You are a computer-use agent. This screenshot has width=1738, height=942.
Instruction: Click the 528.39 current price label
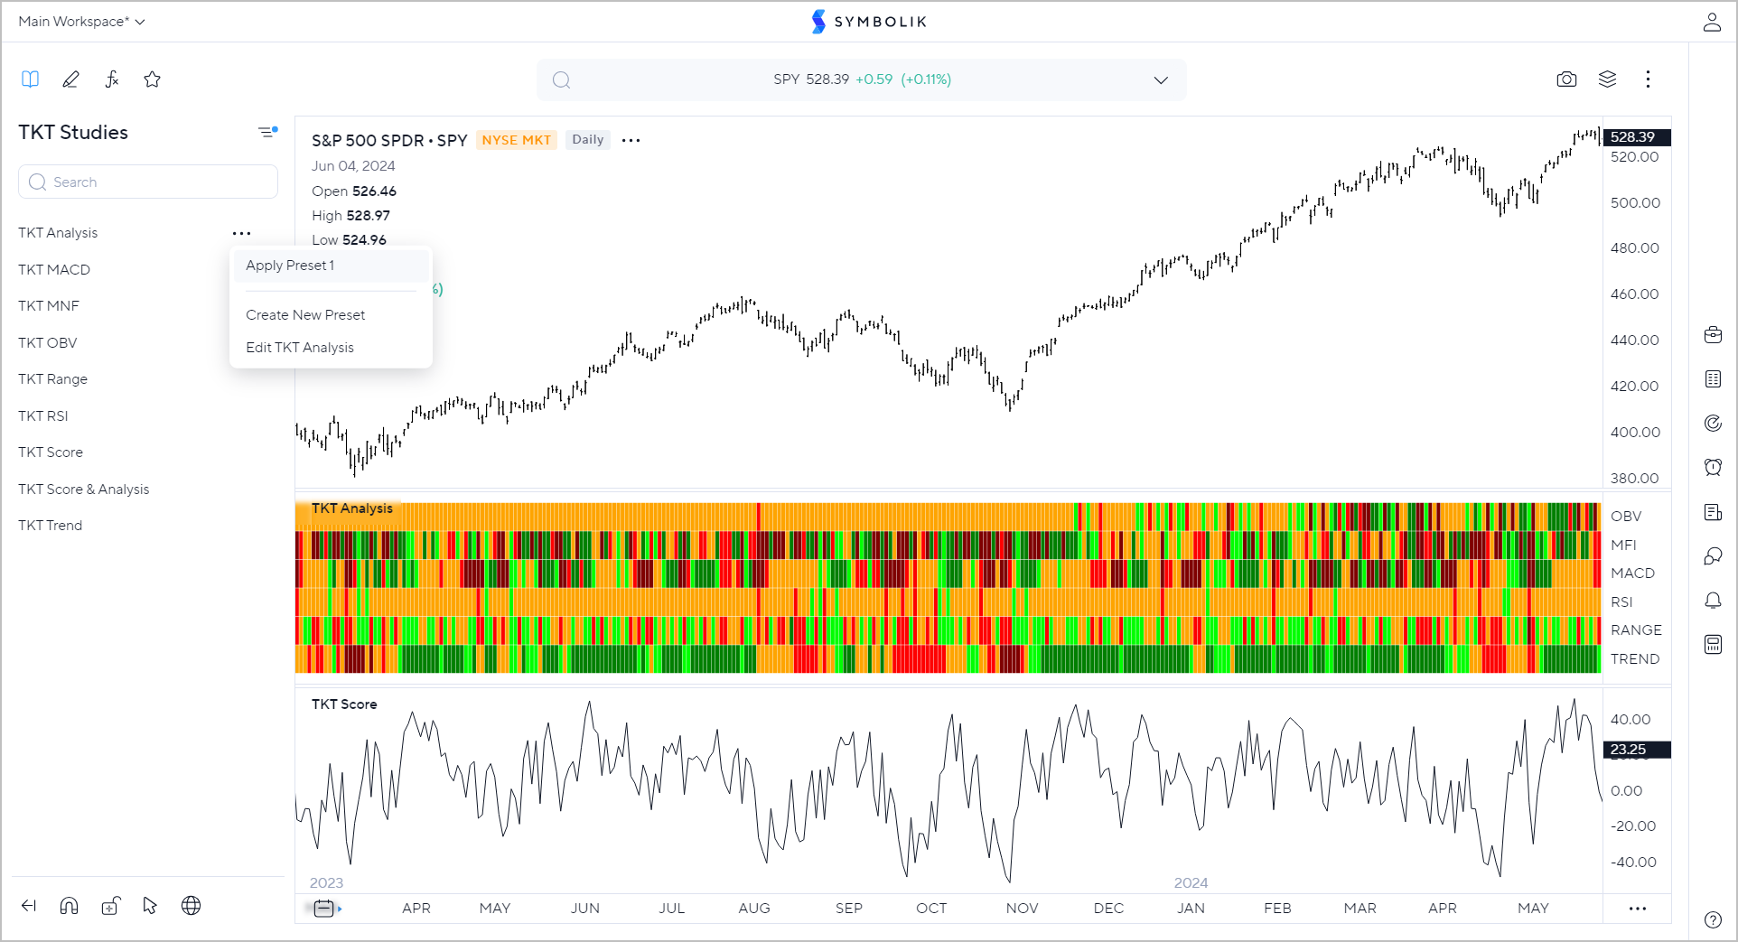(1636, 137)
